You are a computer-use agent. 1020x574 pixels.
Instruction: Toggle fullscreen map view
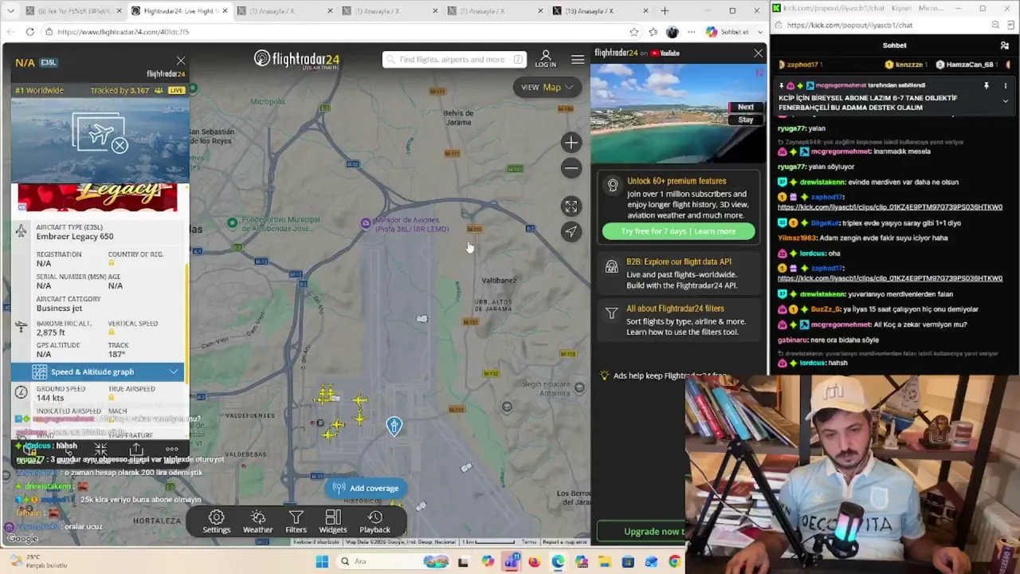click(571, 206)
